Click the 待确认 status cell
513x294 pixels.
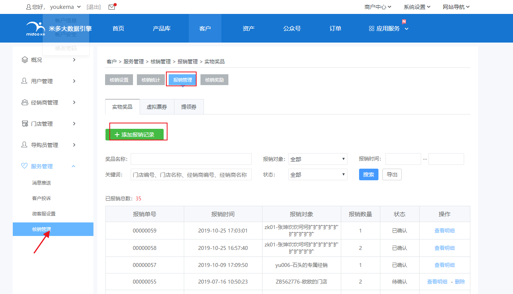[400, 282]
